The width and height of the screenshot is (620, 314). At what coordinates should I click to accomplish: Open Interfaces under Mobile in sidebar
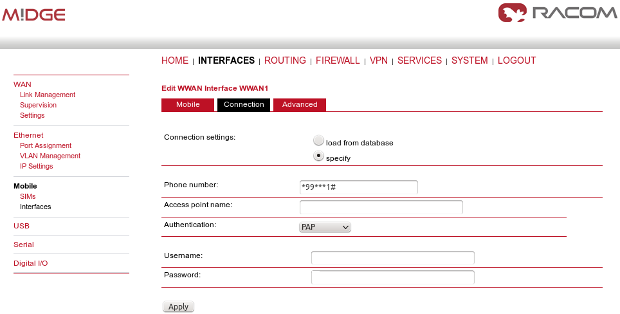tap(35, 207)
